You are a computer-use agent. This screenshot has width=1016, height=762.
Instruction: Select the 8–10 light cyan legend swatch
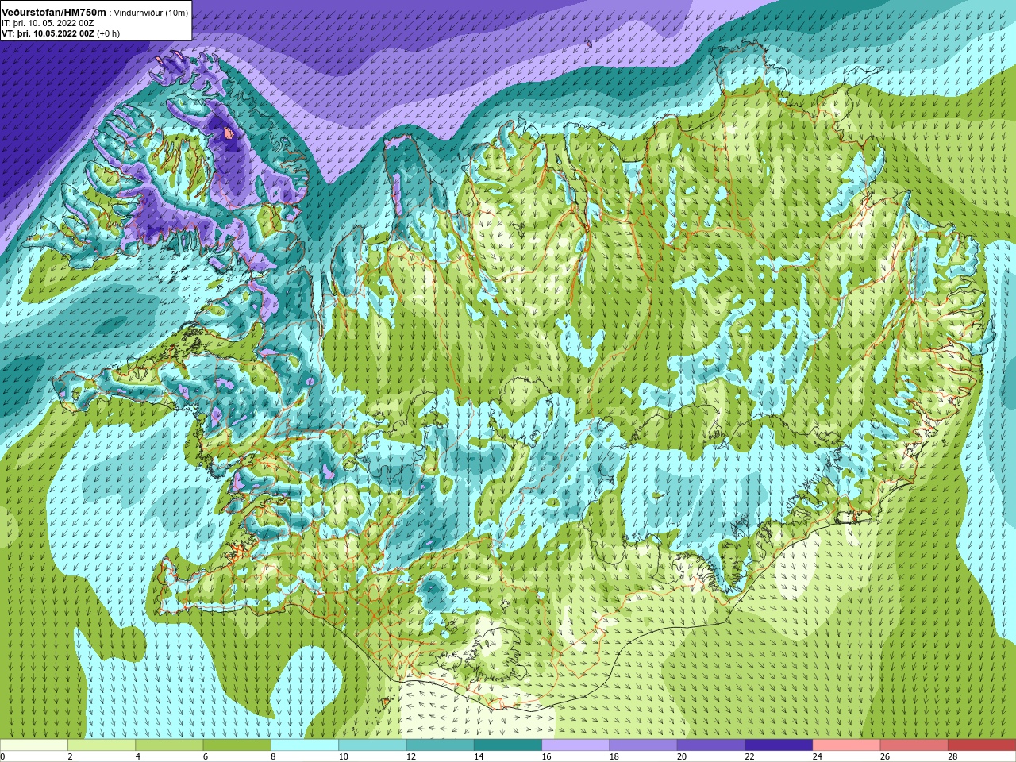[305, 745]
